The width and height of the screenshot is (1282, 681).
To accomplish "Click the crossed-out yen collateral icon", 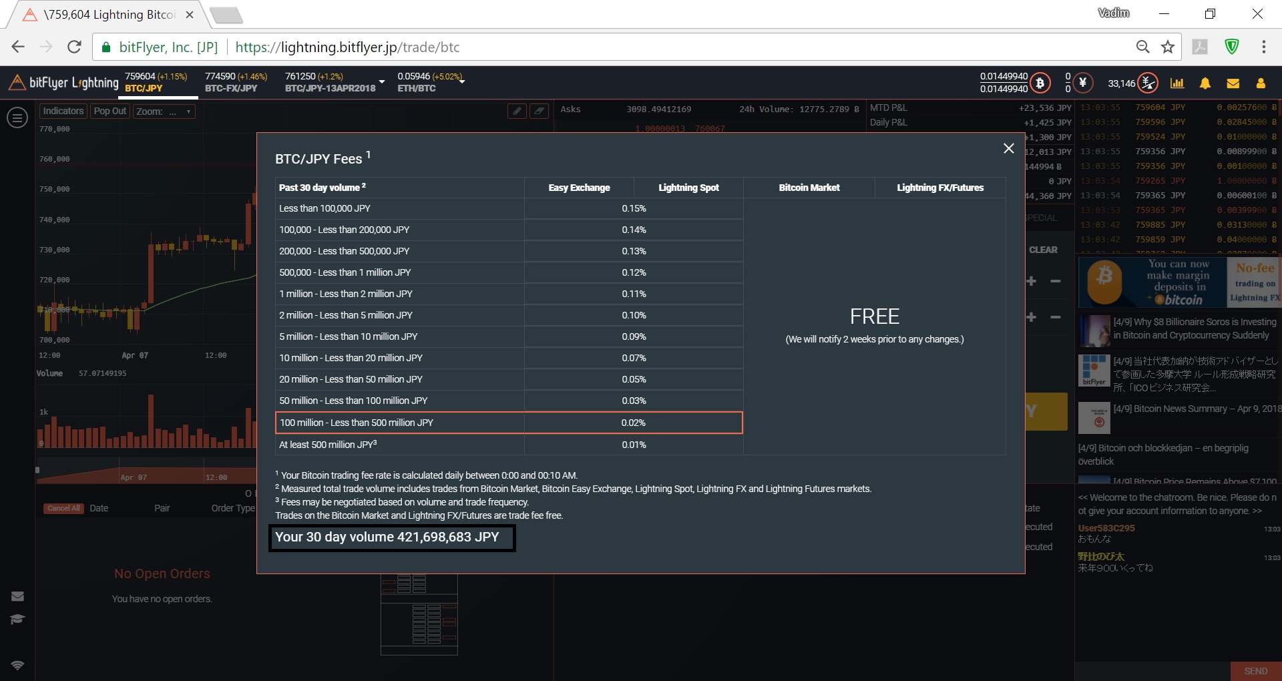I will (1148, 83).
